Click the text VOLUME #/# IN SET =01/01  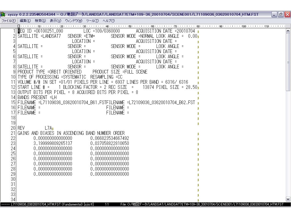(x=45, y=82)
